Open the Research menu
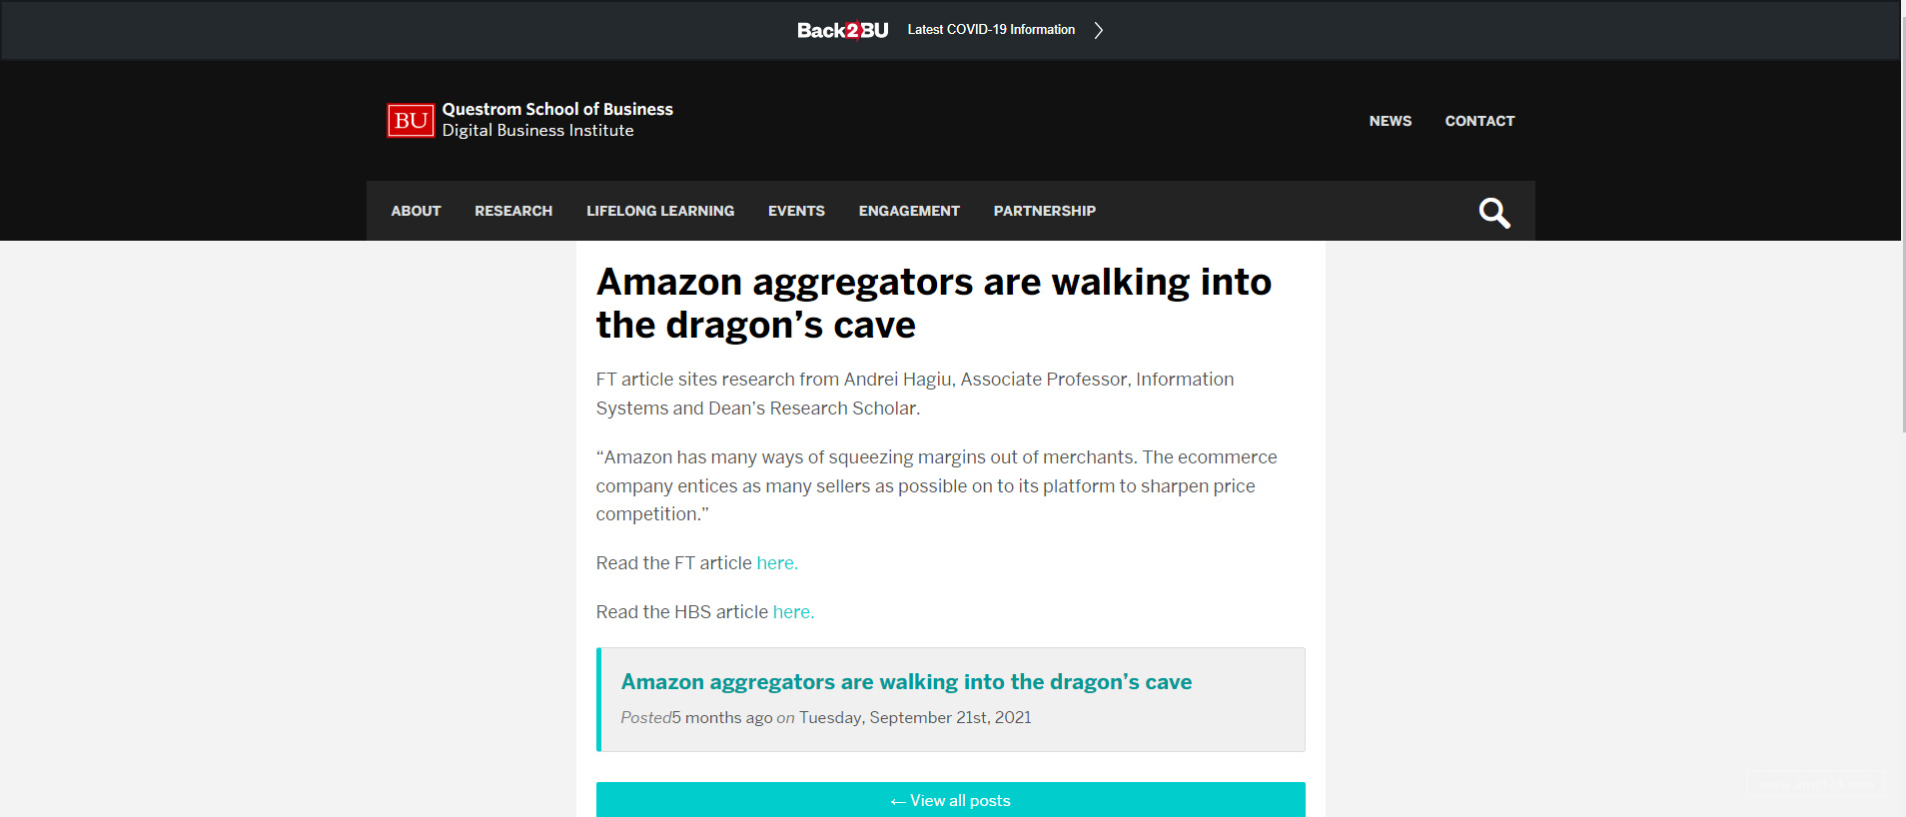This screenshot has height=817, width=1906. click(x=513, y=211)
